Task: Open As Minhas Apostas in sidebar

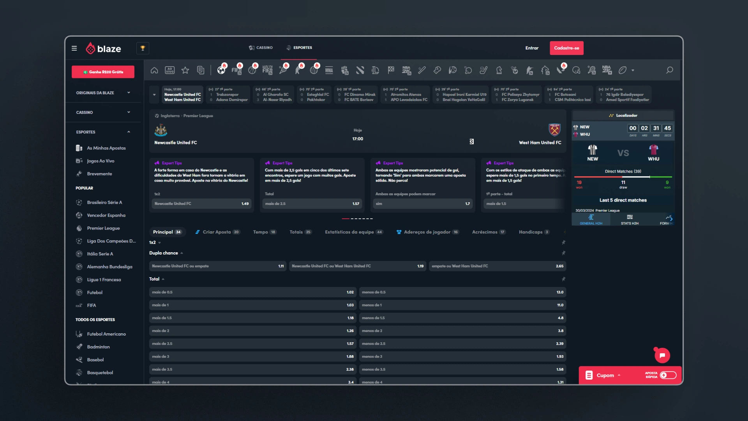Action: 106,148
